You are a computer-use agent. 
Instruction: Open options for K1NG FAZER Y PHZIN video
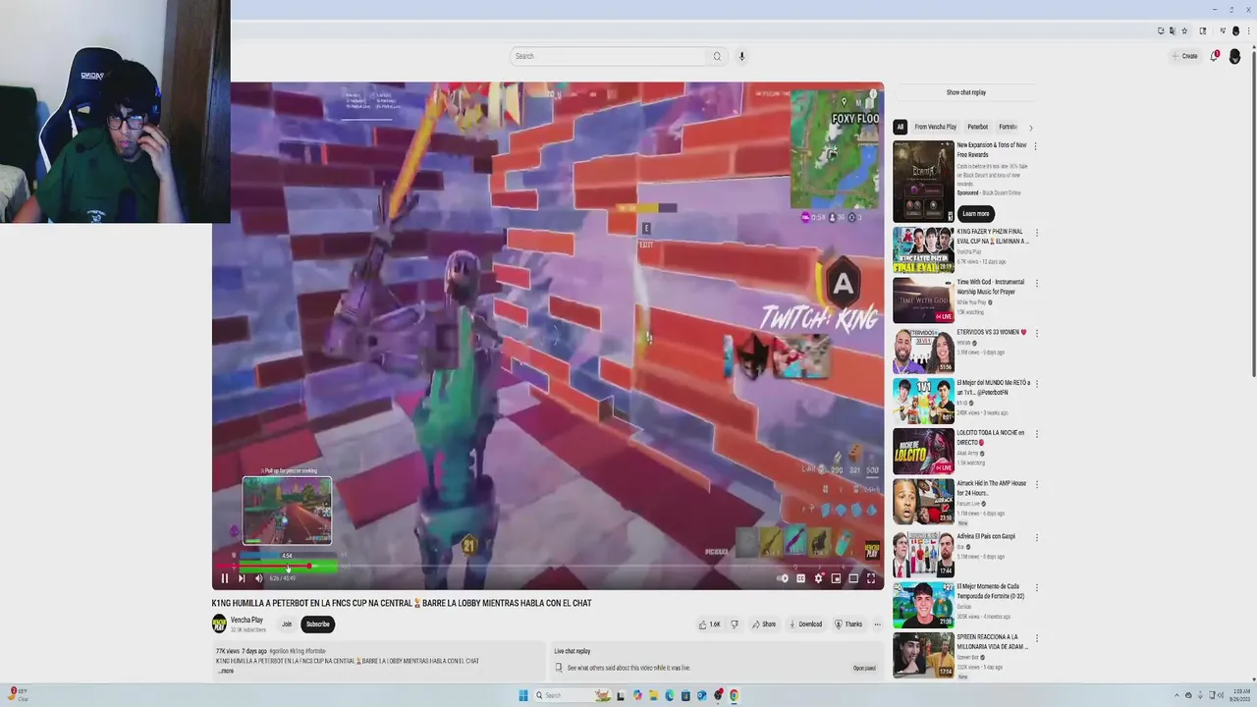click(1036, 233)
